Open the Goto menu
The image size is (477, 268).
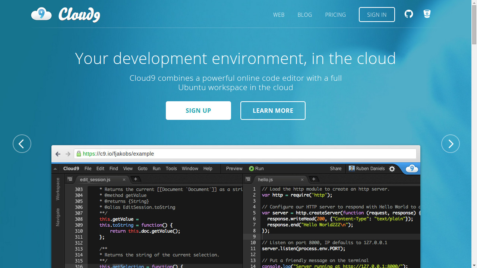[x=143, y=169]
